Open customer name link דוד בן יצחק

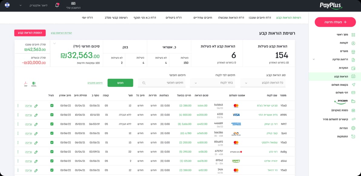(271, 124)
